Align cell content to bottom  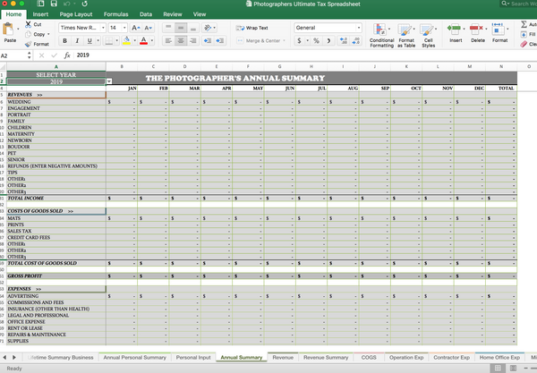(193, 28)
